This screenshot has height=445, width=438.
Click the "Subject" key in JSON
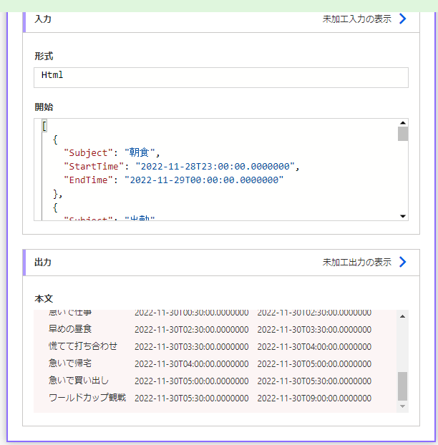(88, 152)
